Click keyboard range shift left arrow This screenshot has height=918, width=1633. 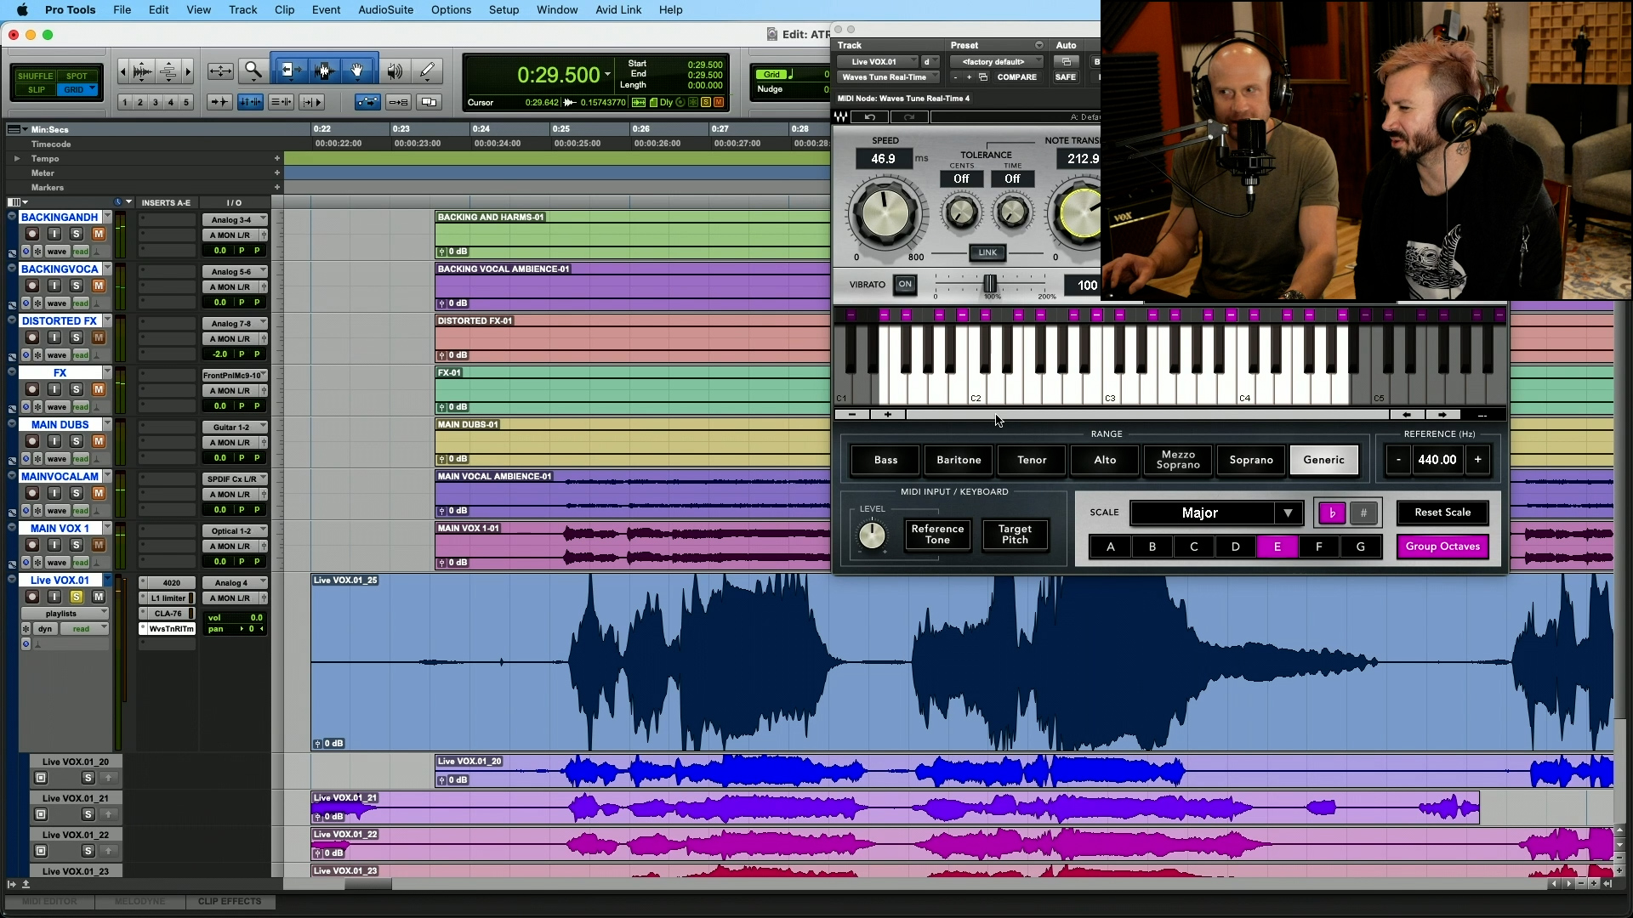pos(1407,415)
